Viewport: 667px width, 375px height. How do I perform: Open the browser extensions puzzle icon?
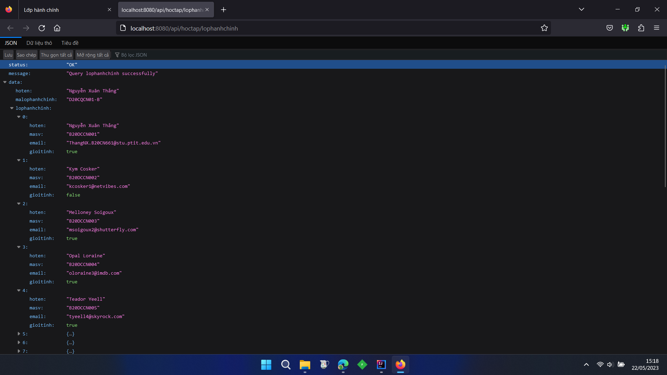(641, 28)
